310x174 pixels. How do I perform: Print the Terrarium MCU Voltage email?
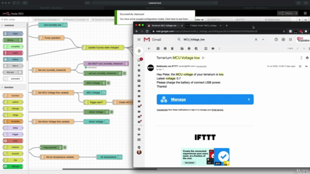[307, 58]
